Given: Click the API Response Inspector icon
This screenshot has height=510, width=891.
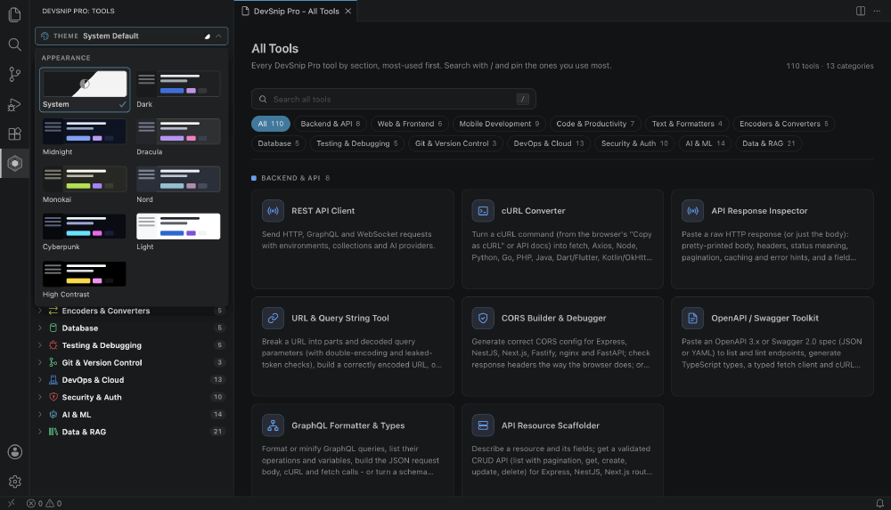Looking at the screenshot, I should 692,211.
